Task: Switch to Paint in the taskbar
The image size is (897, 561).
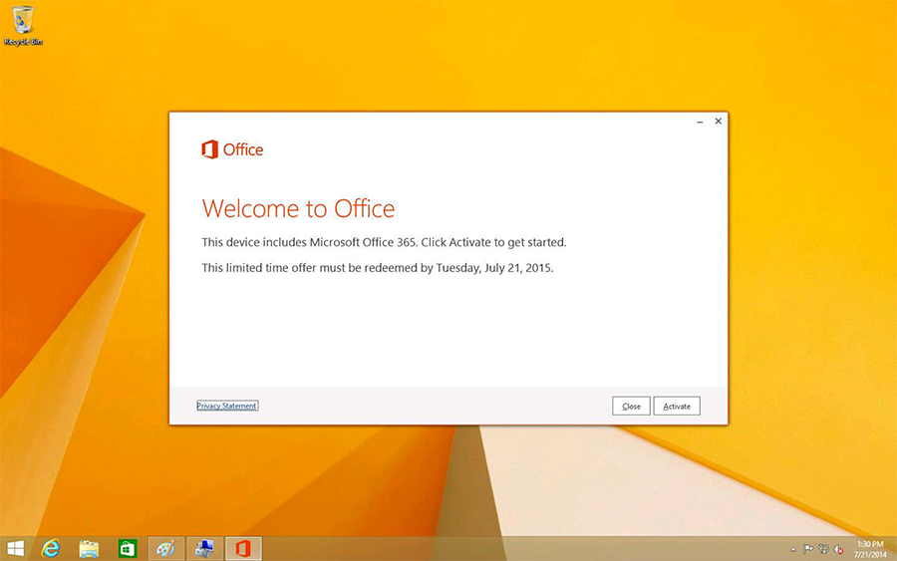Action: point(165,549)
